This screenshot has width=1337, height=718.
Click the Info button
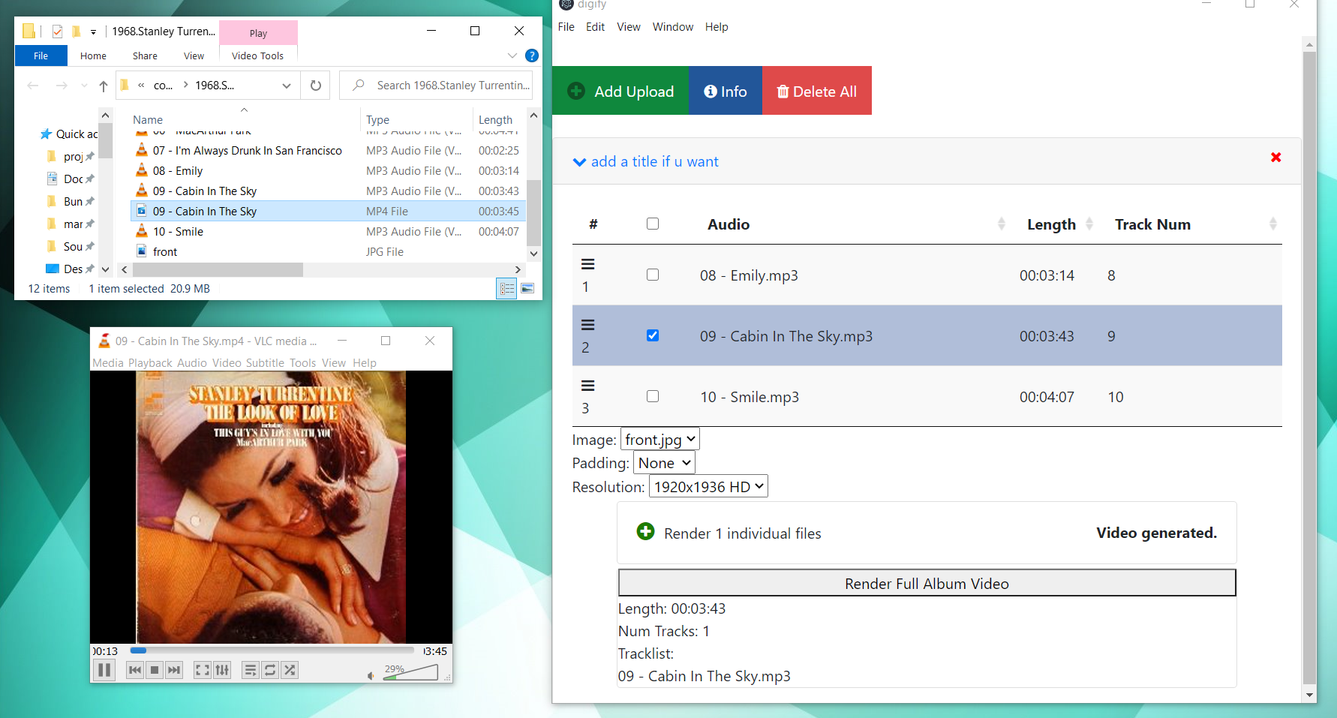coord(726,91)
